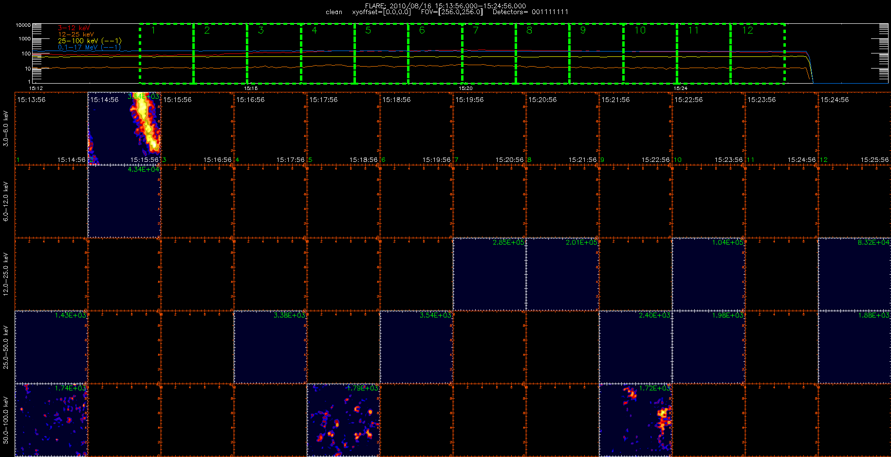Viewport: 891px width, 457px height.
Task: Click the '3.0-6.0 keV' row label
Action: click(x=6, y=128)
